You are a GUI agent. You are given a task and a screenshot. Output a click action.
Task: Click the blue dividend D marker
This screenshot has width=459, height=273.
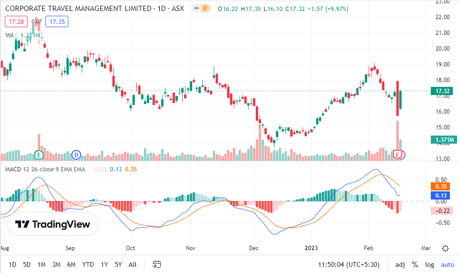(x=76, y=155)
